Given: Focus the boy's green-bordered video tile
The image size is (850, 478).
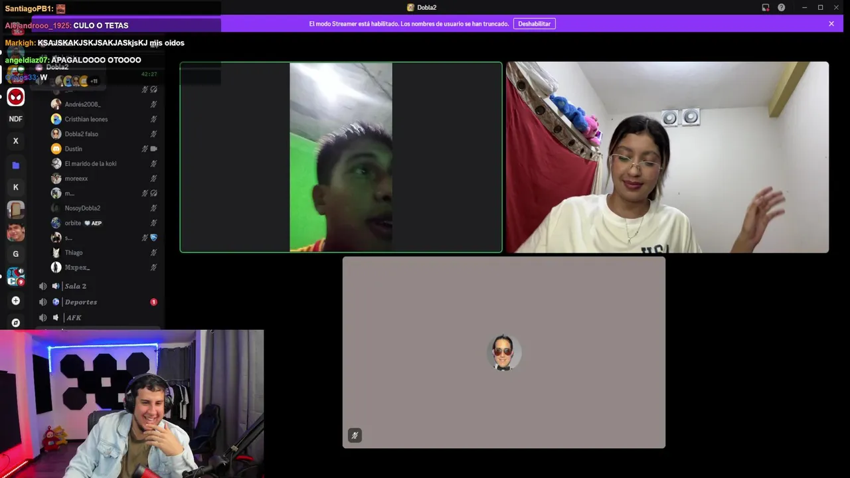Looking at the screenshot, I should click(341, 157).
